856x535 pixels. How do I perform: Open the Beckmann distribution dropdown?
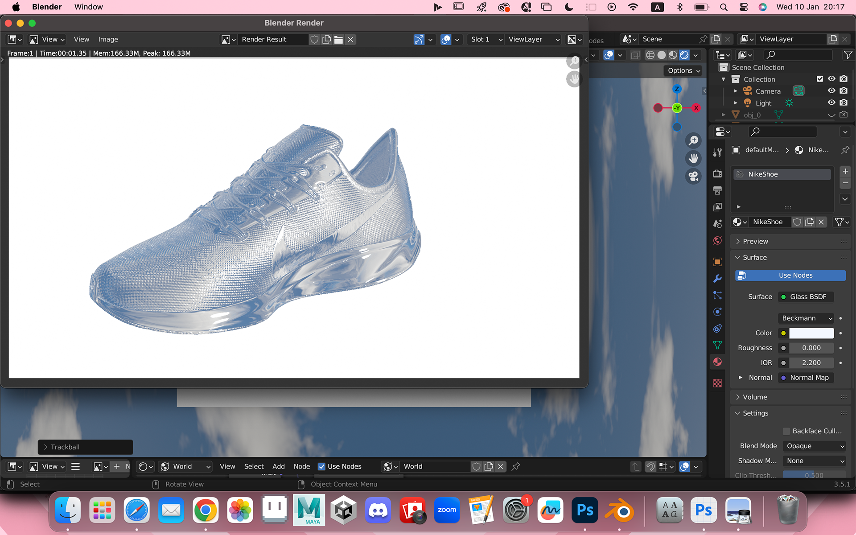point(806,318)
